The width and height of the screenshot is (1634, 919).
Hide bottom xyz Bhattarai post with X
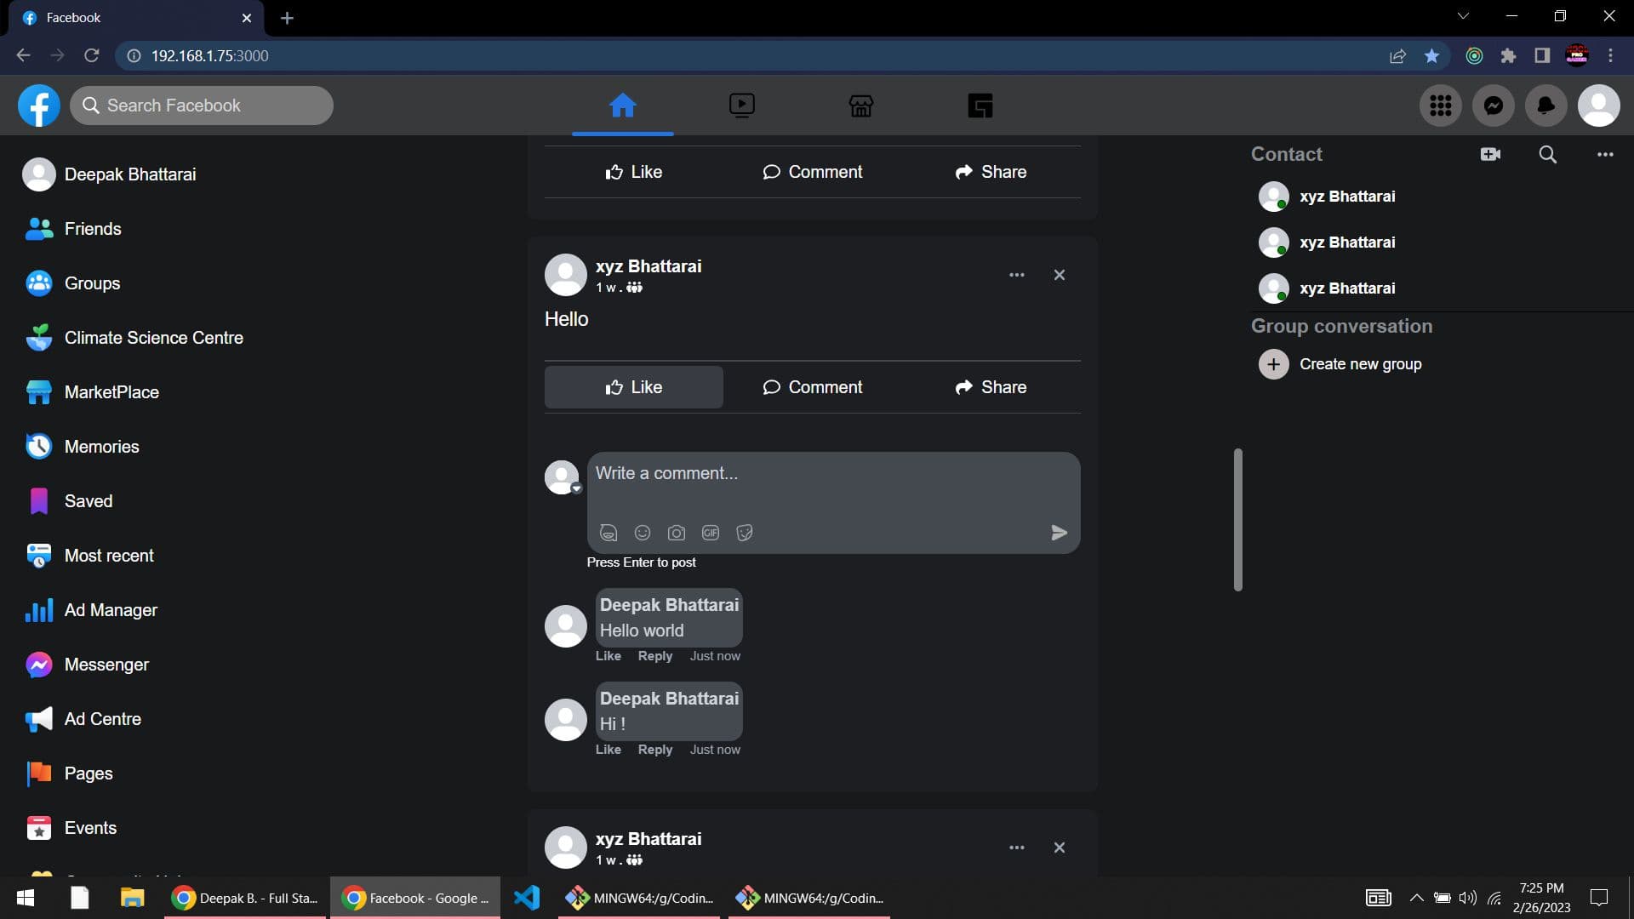[1060, 848]
